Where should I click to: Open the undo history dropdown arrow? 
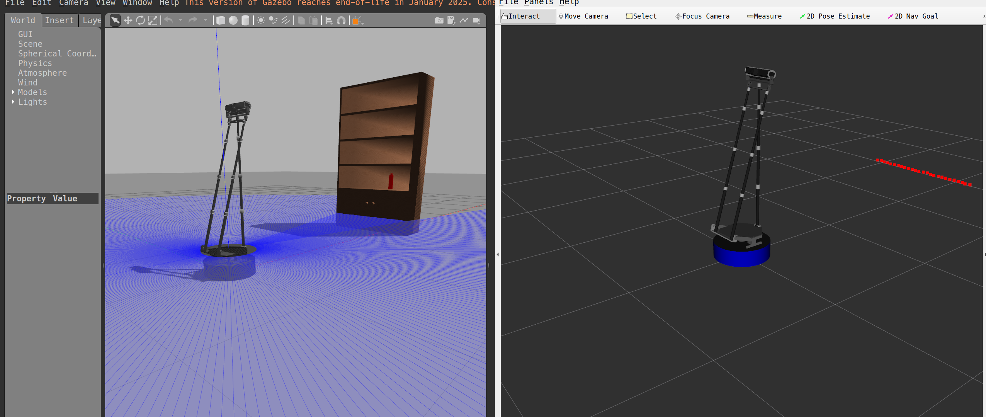[180, 20]
